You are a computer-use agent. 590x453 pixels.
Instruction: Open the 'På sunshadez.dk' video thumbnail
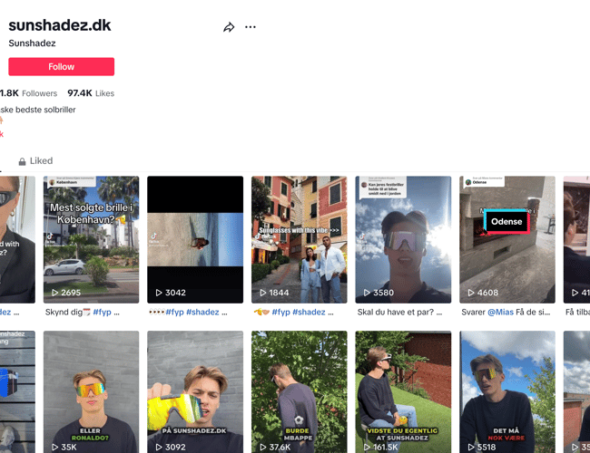point(195,391)
